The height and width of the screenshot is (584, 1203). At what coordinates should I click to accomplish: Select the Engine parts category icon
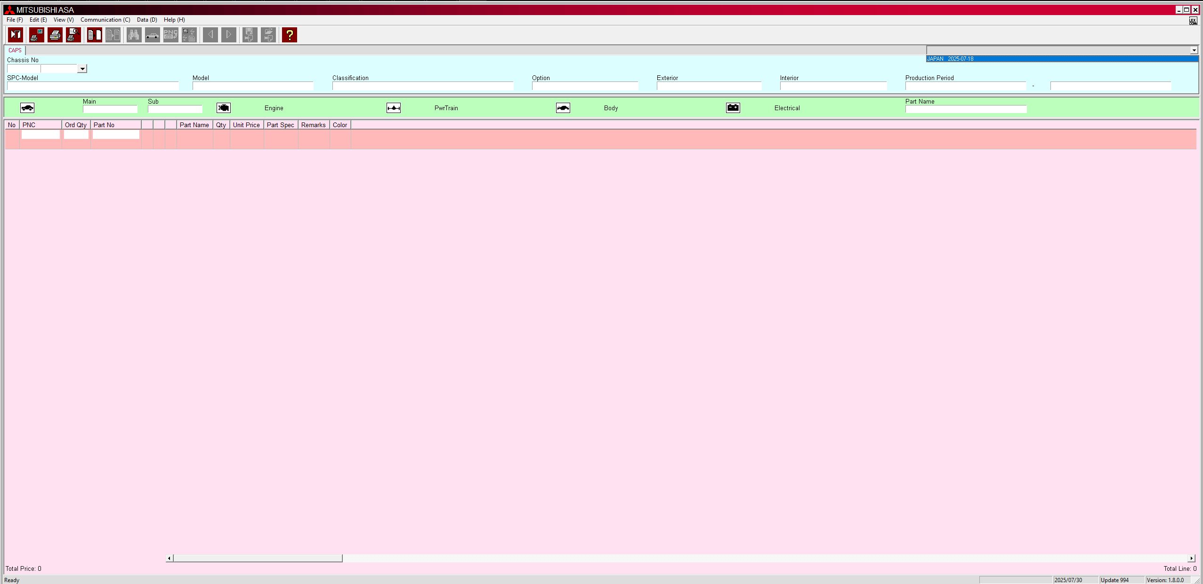pos(223,107)
